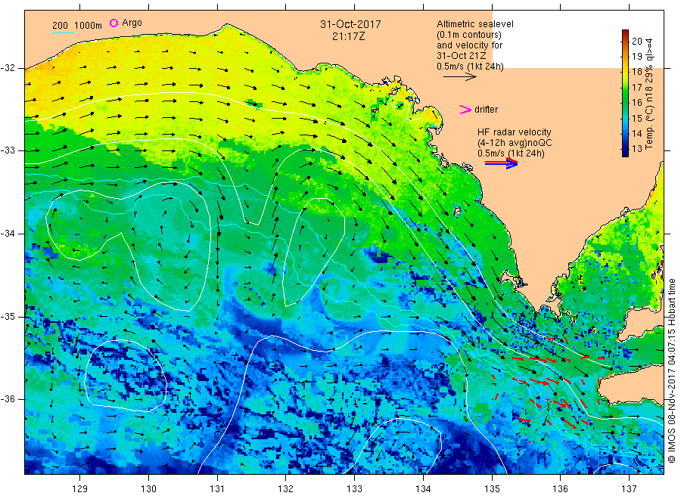The width and height of the screenshot is (681, 499).
Task: Click the longitude axis label 130
Action: pyautogui.click(x=148, y=489)
